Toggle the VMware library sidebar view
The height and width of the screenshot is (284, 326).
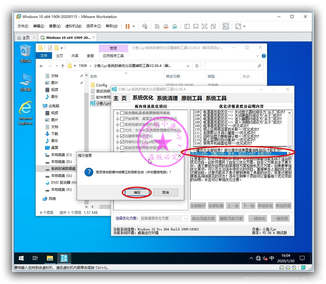pyautogui.click(x=187, y=26)
